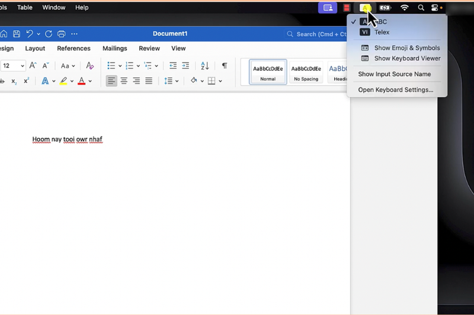Expand multilevel list options arrow

click(x=156, y=66)
